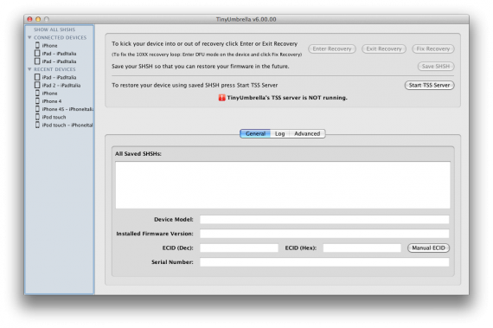493x328 pixels.
Task: Click the Save SHSH button
Action: click(436, 67)
